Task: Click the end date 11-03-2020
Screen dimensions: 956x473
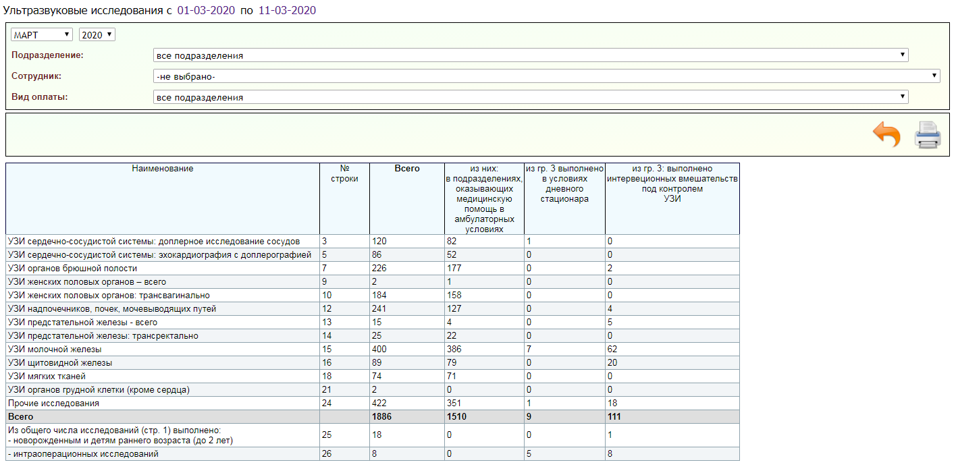Action: coord(287,11)
